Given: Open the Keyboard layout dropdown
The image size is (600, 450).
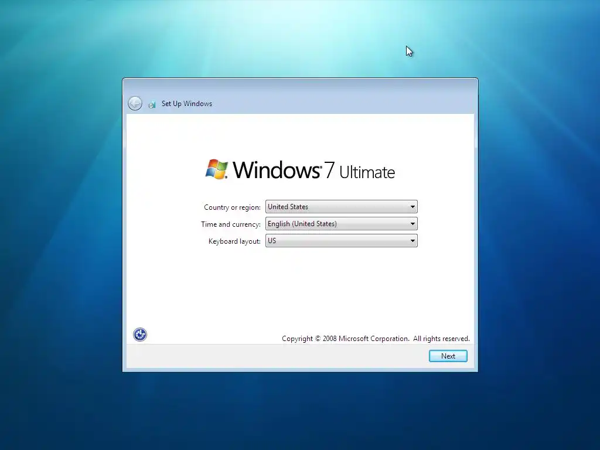Looking at the screenshot, I should tap(342, 241).
